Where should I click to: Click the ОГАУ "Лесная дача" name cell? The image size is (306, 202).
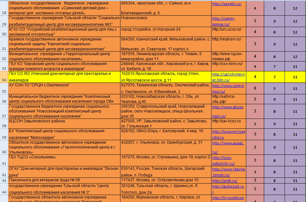pos(64,172)
